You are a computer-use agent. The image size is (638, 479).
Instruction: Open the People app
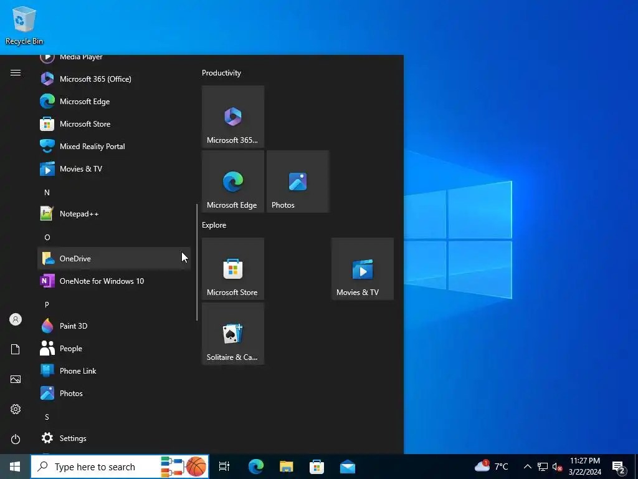pos(114,348)
